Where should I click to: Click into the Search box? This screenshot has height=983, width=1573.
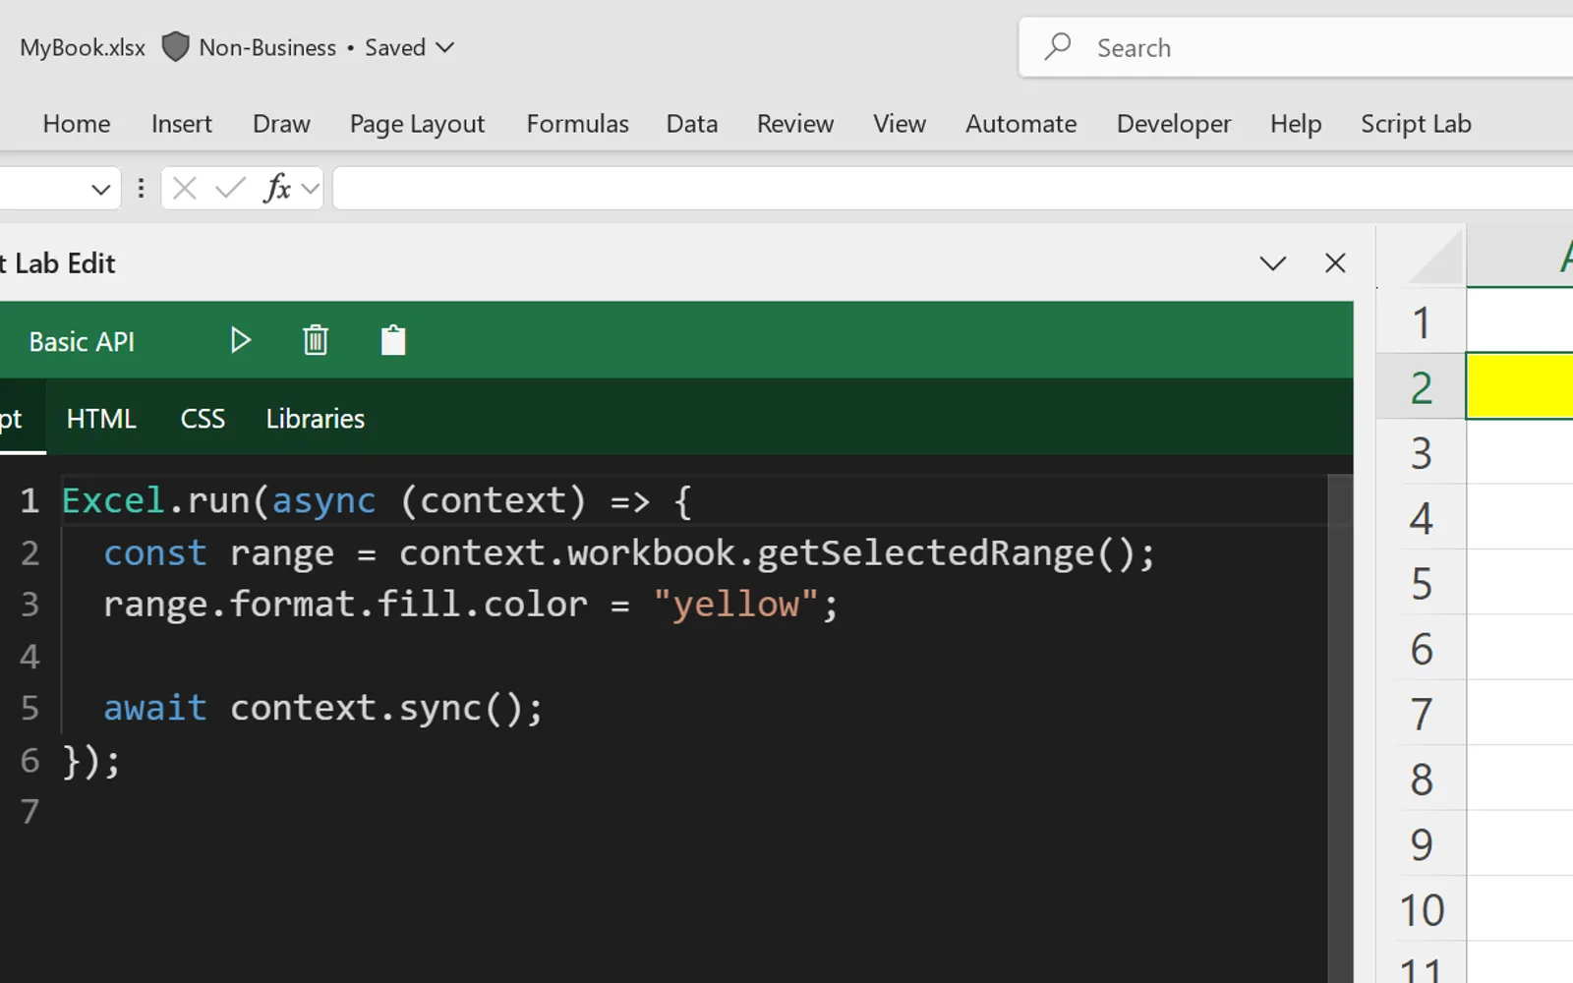(1298, 47)
